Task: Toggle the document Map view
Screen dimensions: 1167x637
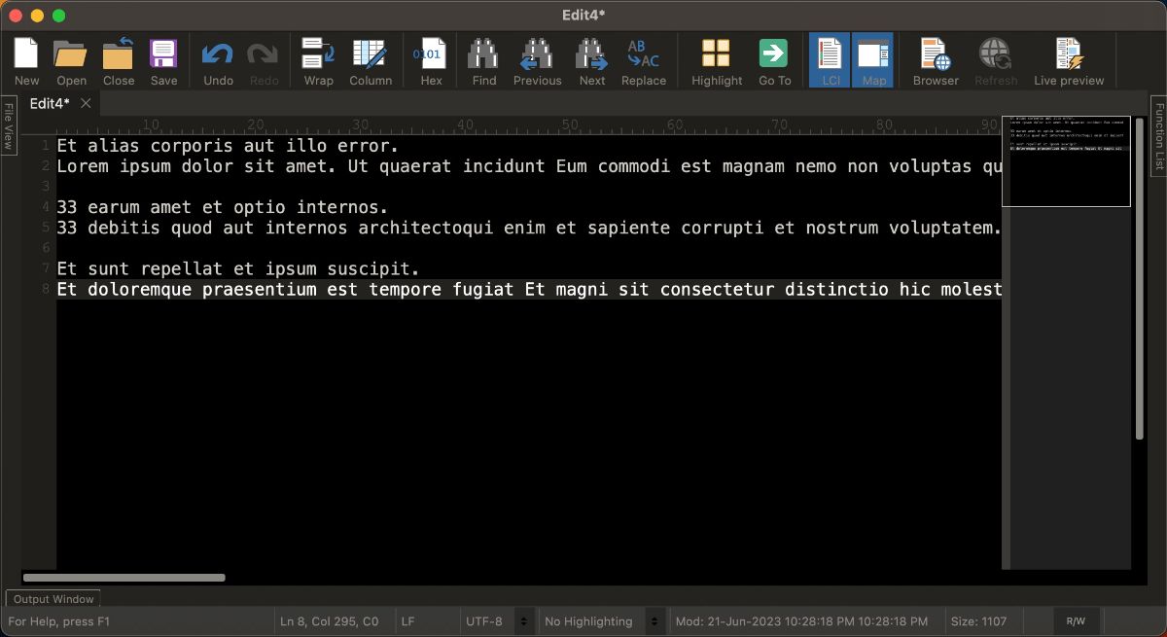Action: 873,60
